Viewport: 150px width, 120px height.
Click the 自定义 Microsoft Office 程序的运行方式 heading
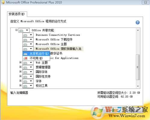pos(38,21)
